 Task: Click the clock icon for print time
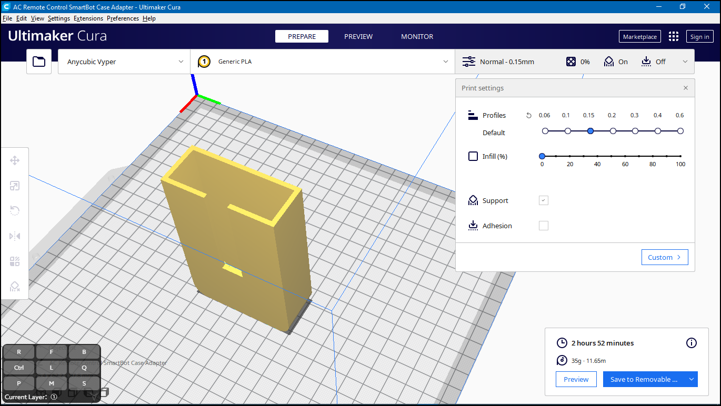pyautogui.click(x=562, y=343)
